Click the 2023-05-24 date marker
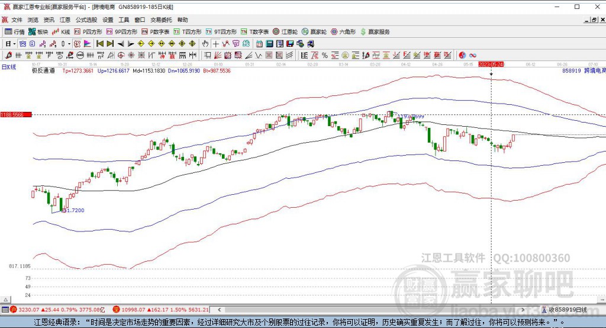Image resolution: width=606 pixels, height=328 pixels. [491, 64]
